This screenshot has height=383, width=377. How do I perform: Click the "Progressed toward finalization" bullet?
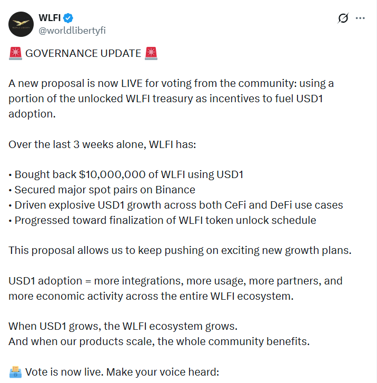click(x=165, y=220)
